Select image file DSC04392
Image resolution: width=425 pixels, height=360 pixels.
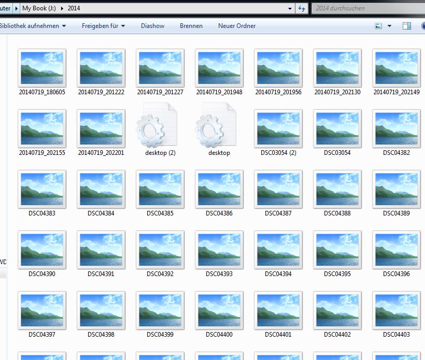point(160,254)
